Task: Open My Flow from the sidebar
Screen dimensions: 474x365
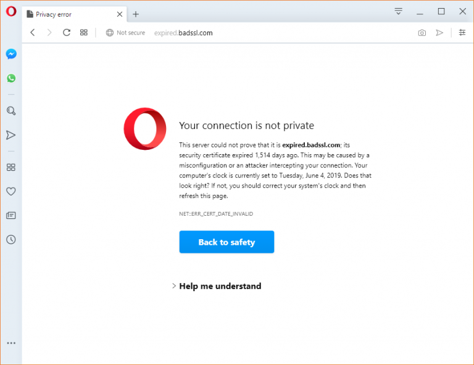Action: click(x=11, y=135)
